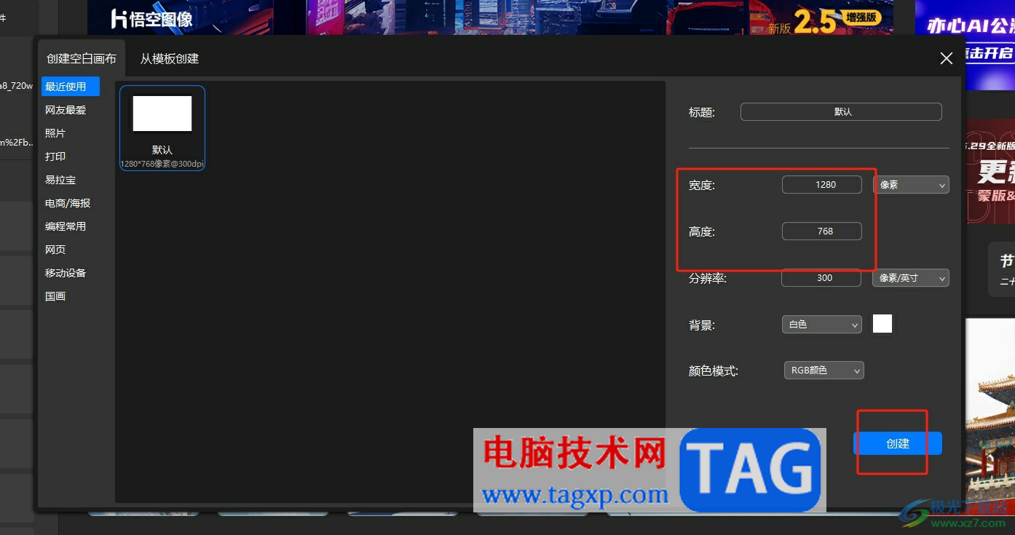Open the 像素/英寸 resolution unit dropdown
The height and width of the screenshot is (535, 1015).
pyautogui.click(x=910, y=278)
